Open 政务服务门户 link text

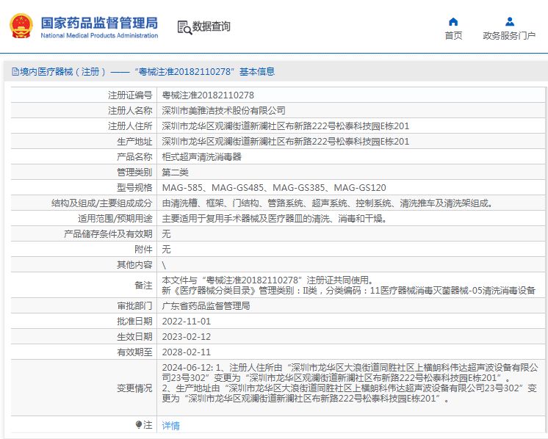click(x=509, y=36)
